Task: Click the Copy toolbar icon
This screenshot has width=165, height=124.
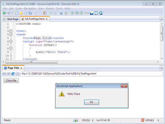Action: click(40, 13)
